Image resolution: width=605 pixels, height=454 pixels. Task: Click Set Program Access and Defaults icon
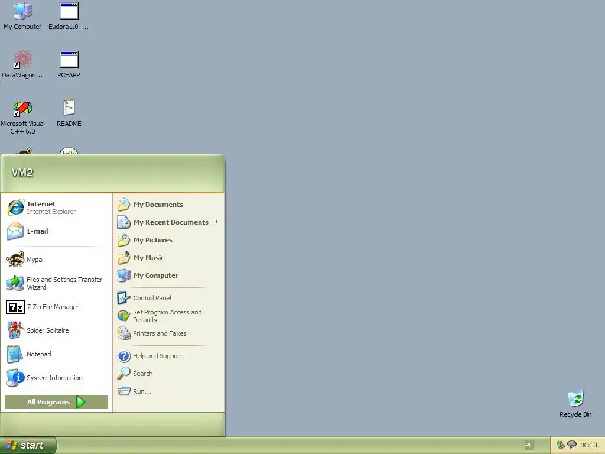124,316
